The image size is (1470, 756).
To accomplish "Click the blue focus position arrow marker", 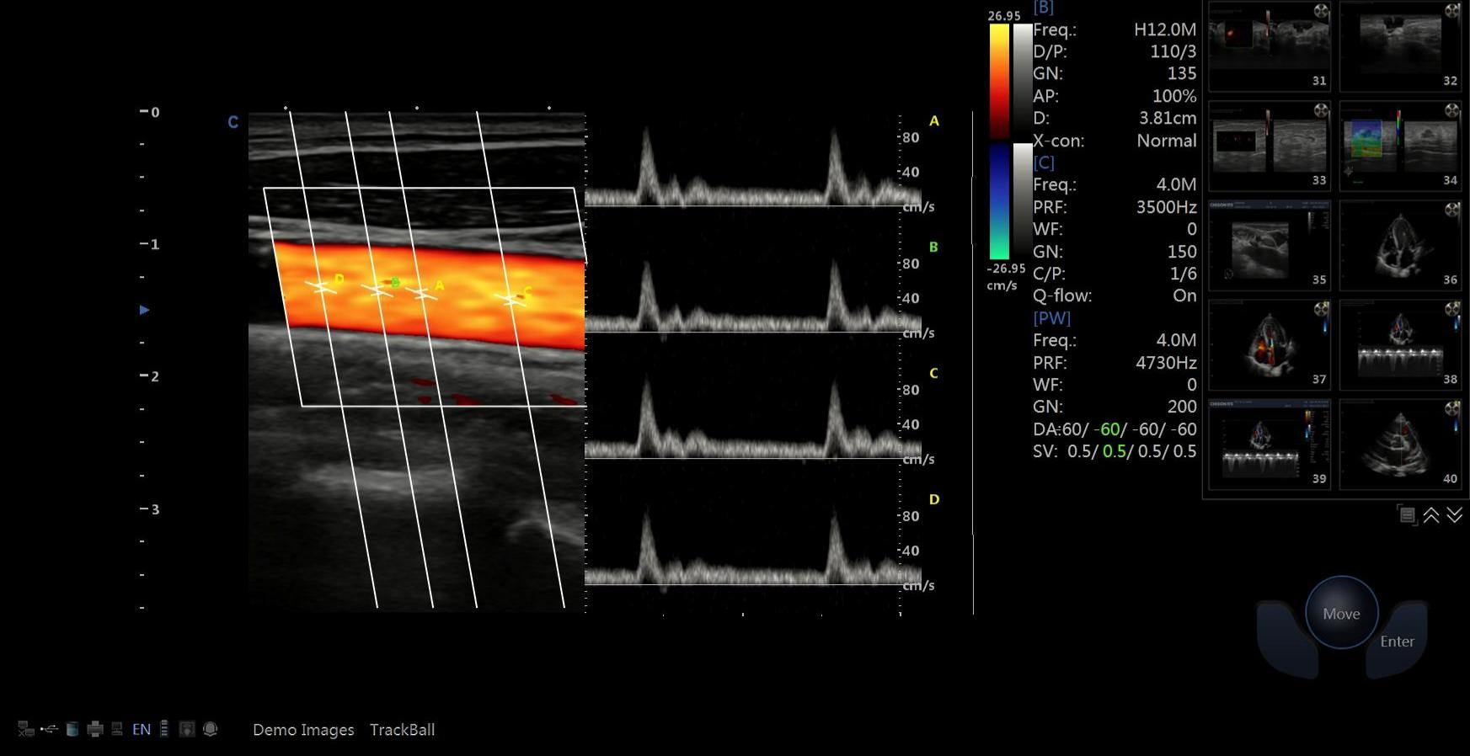I will coord(144,310).
